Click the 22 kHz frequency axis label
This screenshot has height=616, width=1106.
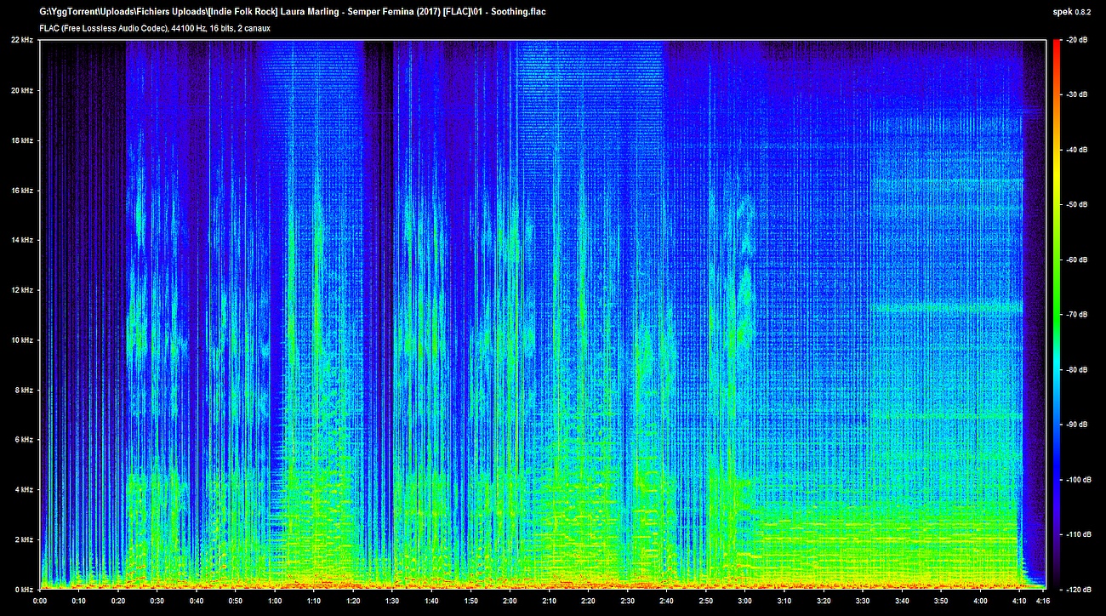[x=22, y=40]
